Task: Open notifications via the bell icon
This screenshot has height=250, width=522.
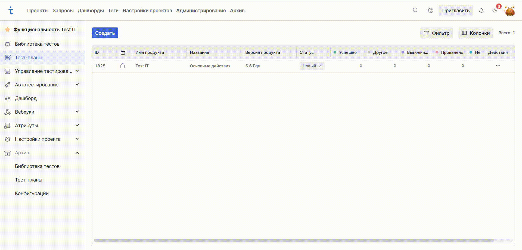Action: point(481,10)
